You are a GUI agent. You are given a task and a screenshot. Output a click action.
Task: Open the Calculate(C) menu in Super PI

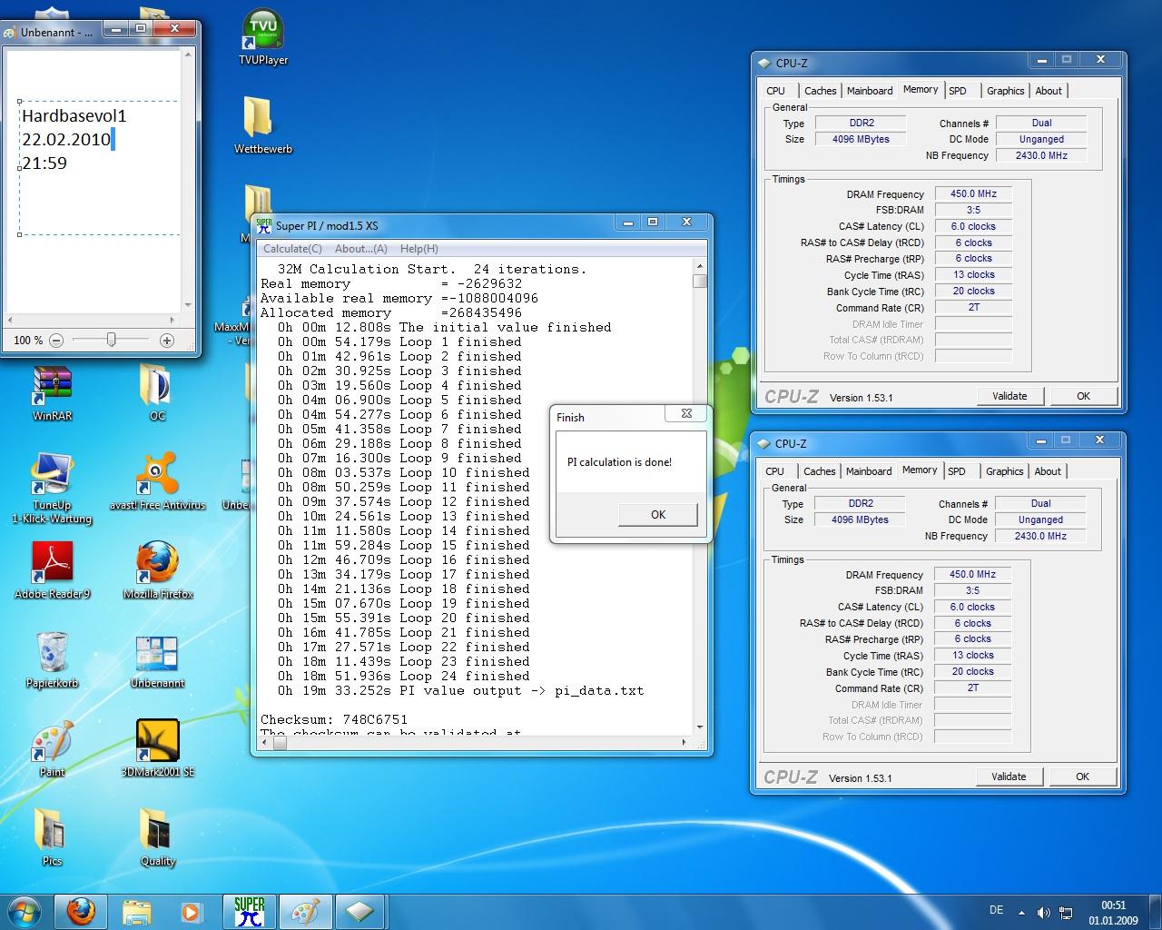tap(292, 248)
